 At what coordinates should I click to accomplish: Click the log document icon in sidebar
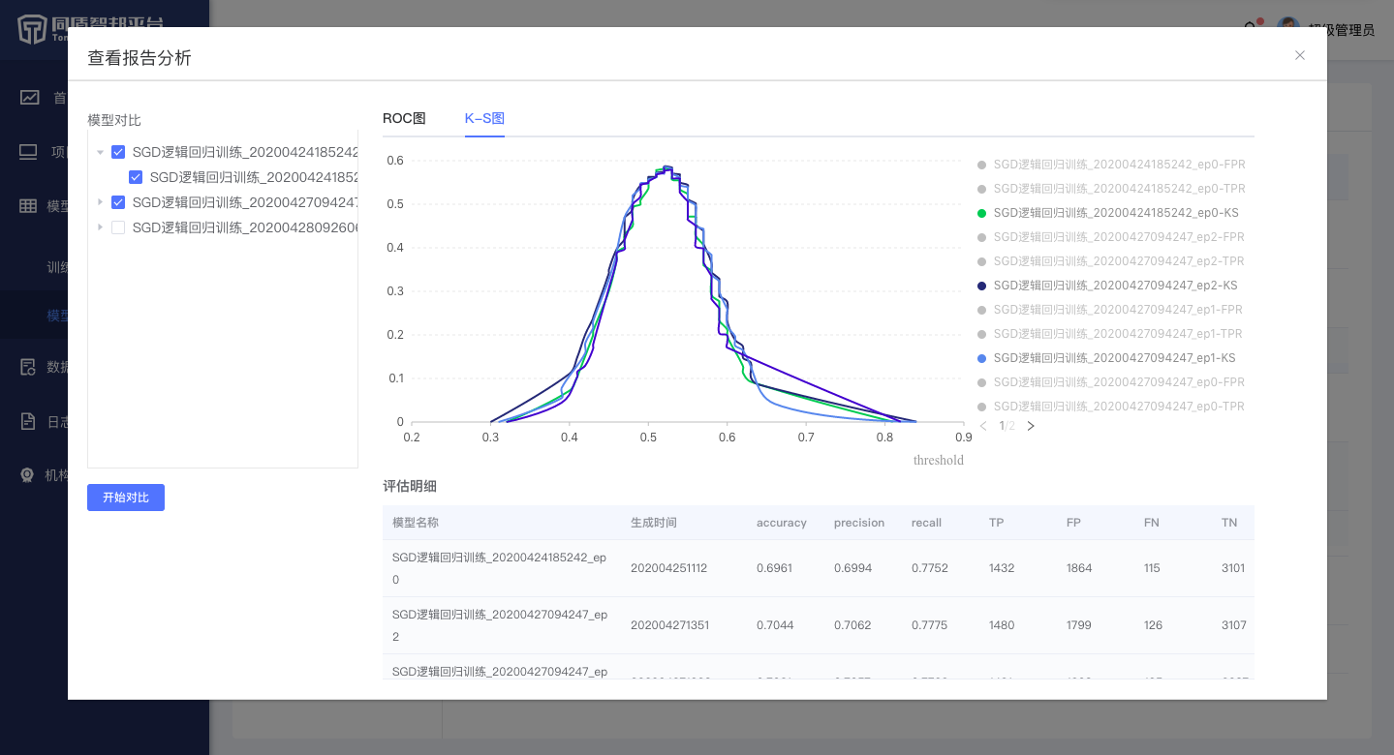[x=29, y=421]
